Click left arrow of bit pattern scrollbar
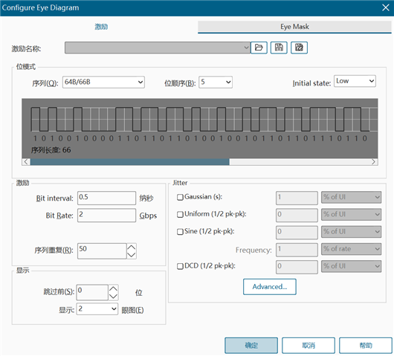The width and height of the screenshot is (394, 356). pyautogui.click(x=26, y=162)
